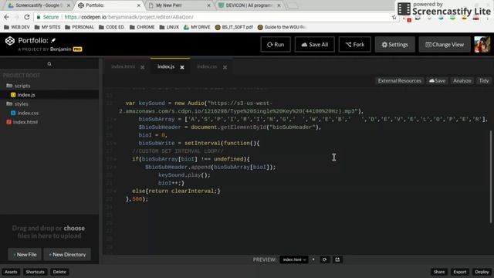Close the Screencastify browser tab
The height and width of the screenshot is (278, 494).
pos(69,5)
